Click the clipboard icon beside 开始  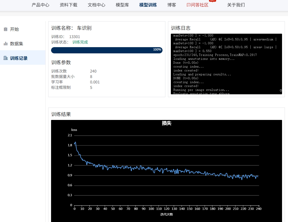click(x=5, y=29)
